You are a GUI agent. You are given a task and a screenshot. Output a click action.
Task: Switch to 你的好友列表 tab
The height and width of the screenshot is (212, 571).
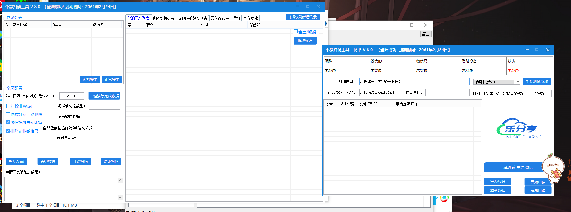coord(138,18)
